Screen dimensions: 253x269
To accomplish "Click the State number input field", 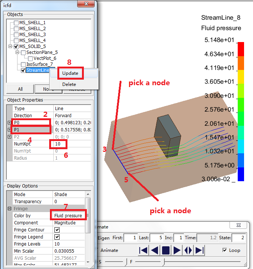I will point(238,238).
